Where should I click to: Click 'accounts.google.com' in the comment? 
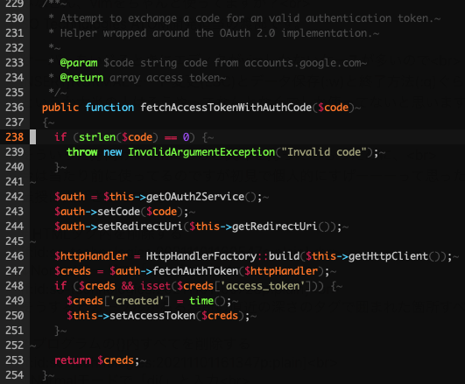[302, 63]
